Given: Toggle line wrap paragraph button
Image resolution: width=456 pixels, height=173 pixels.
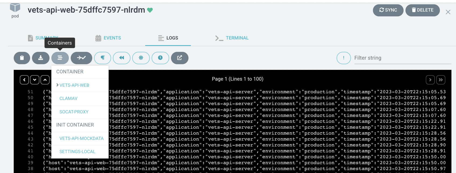Looking at the screenshot, I should click(102, 58).
